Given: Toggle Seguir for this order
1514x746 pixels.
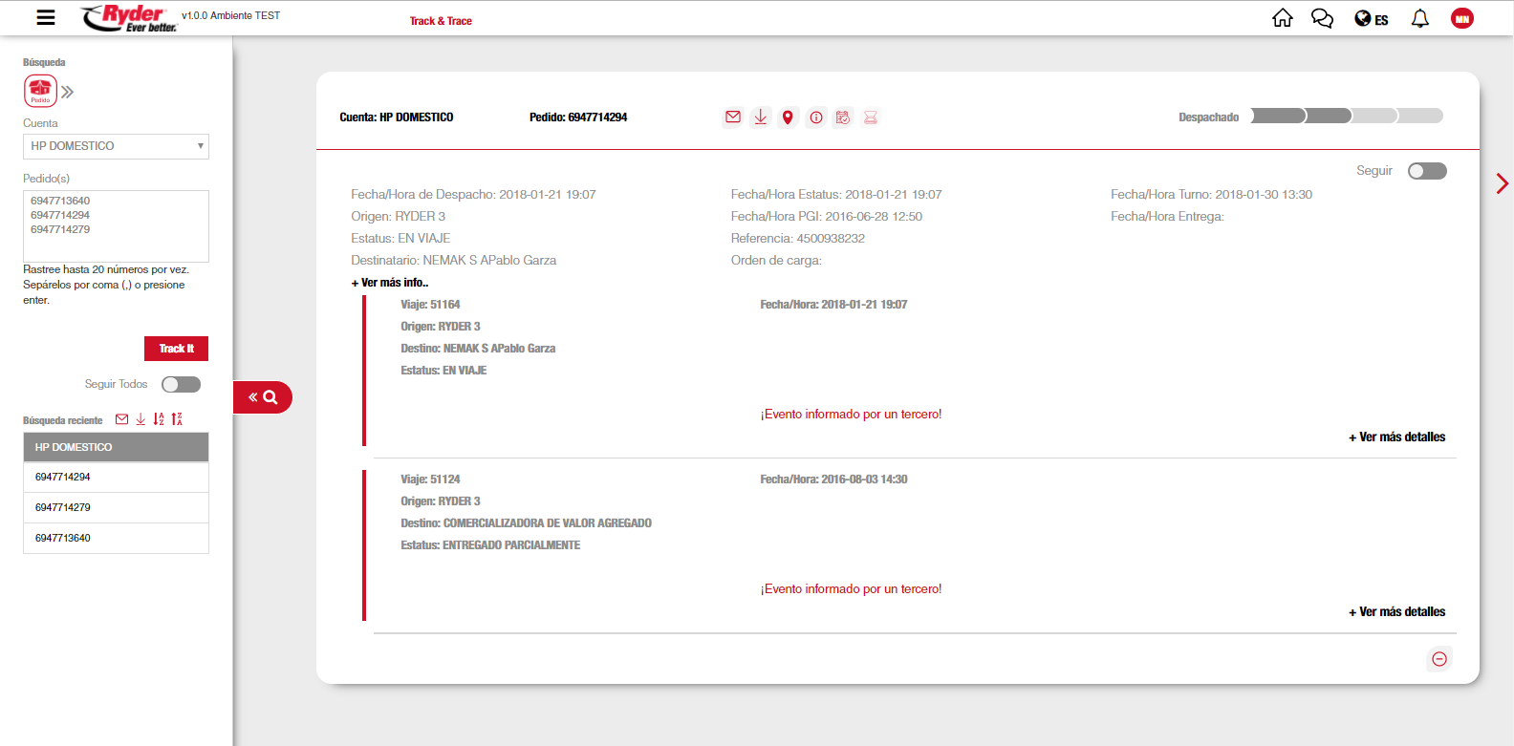Looking at the screenshot, I should (1426, 171).
